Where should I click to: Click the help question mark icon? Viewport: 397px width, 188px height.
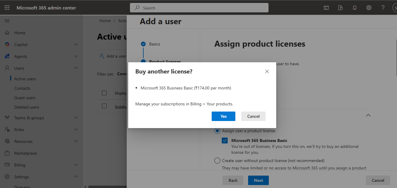click(x=383, y=8)
